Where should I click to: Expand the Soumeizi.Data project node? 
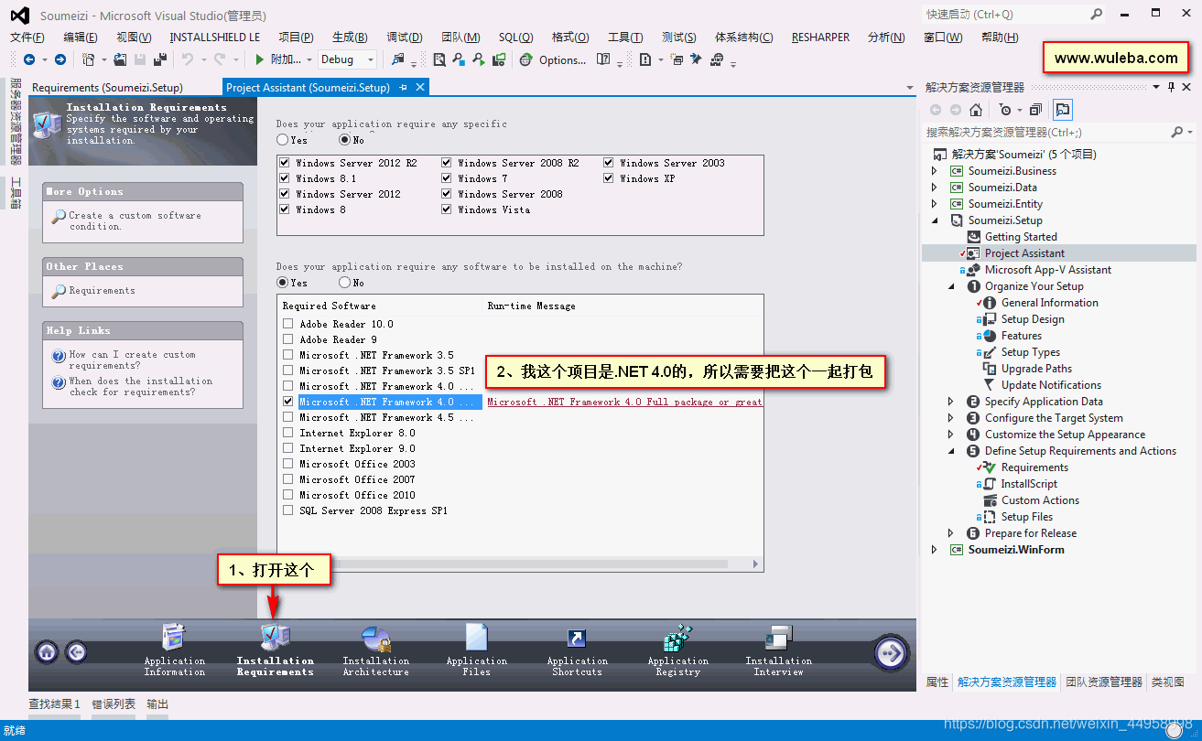(935, 188)
